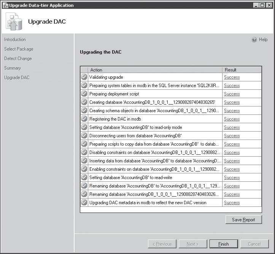The height and width of the screenshot is (254, 275).
Task: Open Success link for Registering the DAC in msdb
Action: pos(232,119)
